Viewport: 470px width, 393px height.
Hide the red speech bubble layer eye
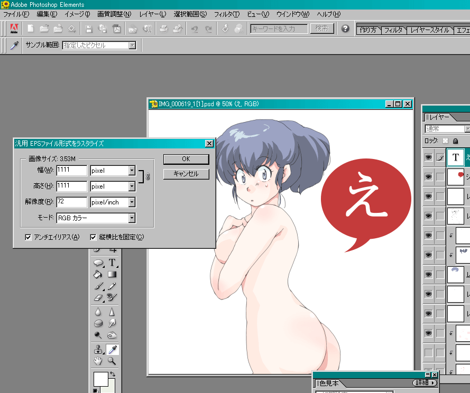point(429,177)
